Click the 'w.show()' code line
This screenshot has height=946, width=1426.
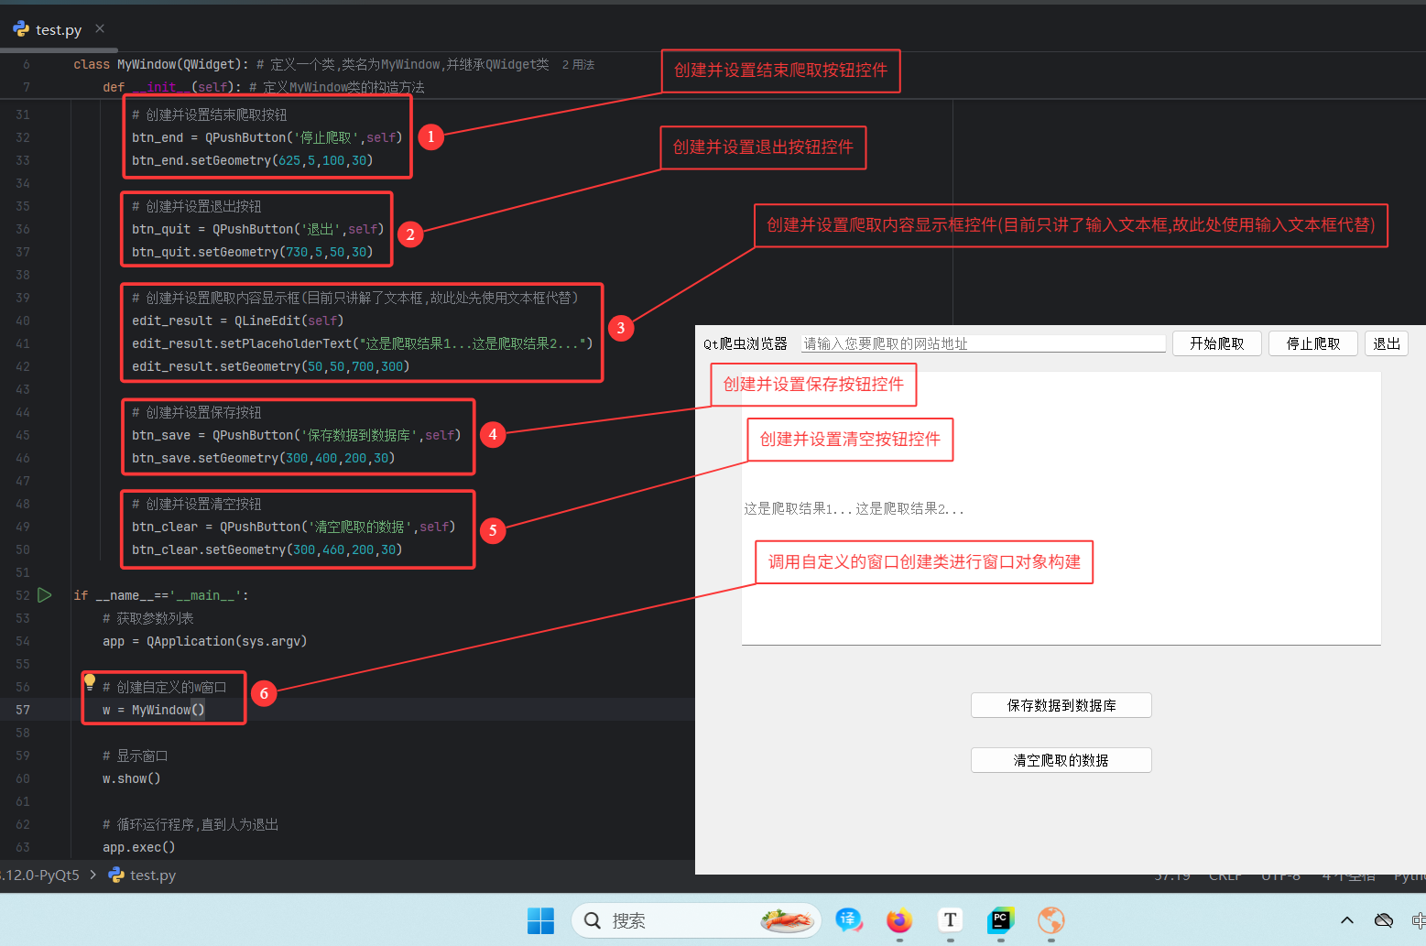click(132, 778)
